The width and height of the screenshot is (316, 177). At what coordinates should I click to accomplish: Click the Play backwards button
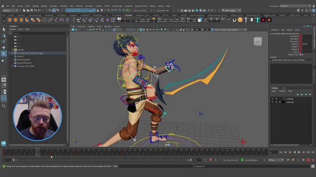tap(294, 152)
